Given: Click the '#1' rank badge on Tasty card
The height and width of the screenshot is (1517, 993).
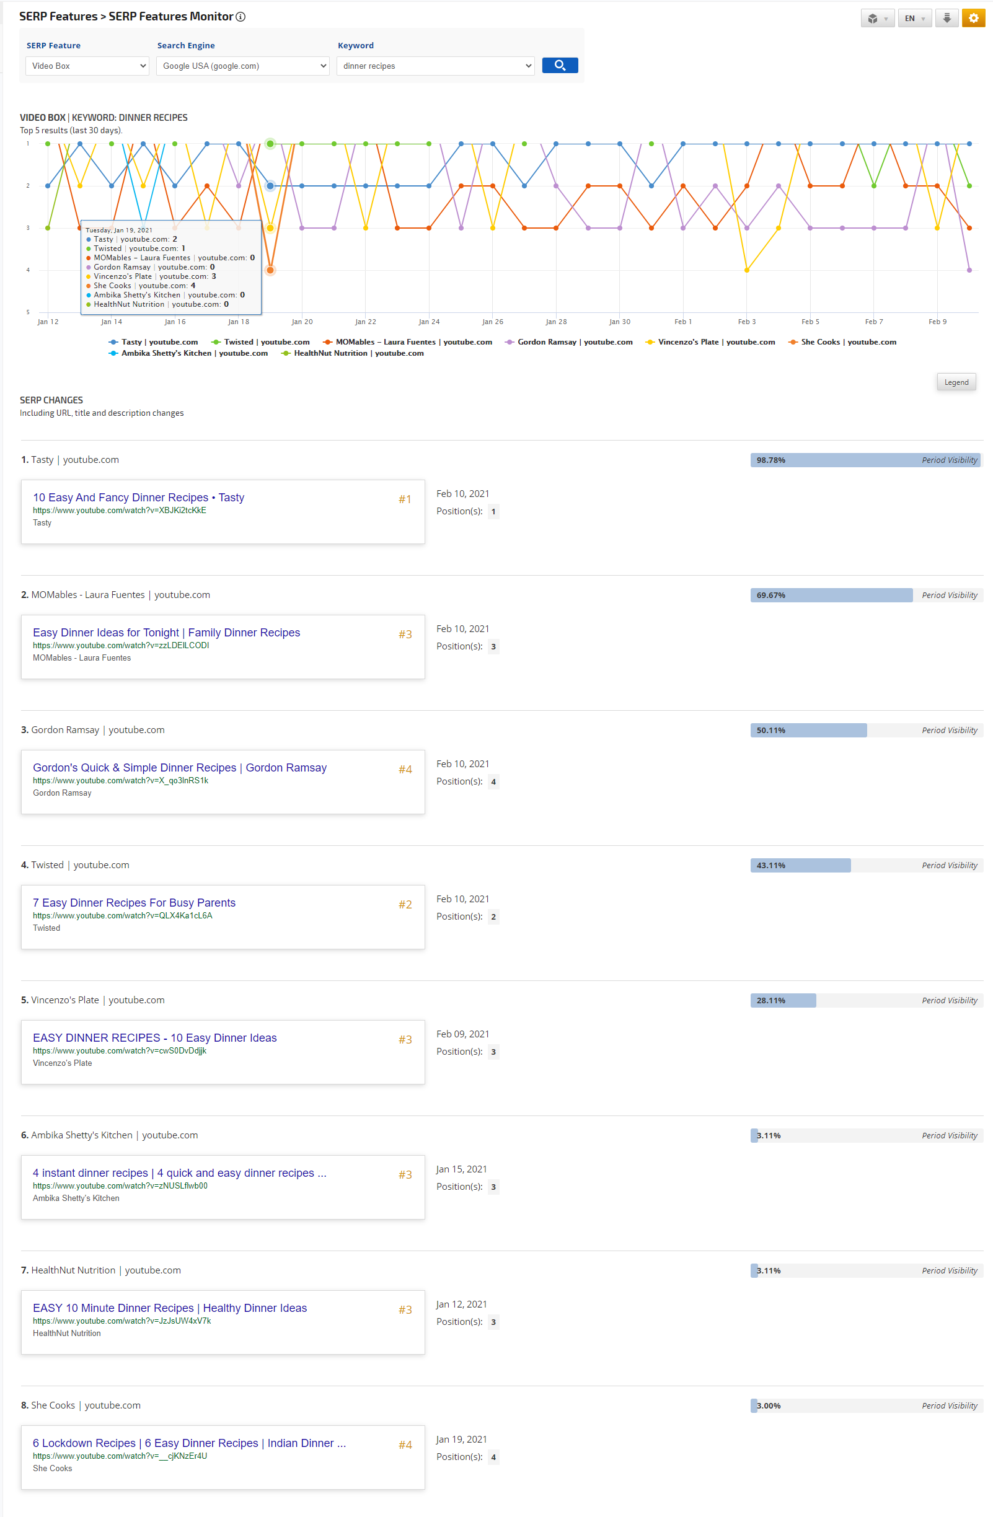Looking at the screenshot, I should pyautogui.click(x=405, y=499).
